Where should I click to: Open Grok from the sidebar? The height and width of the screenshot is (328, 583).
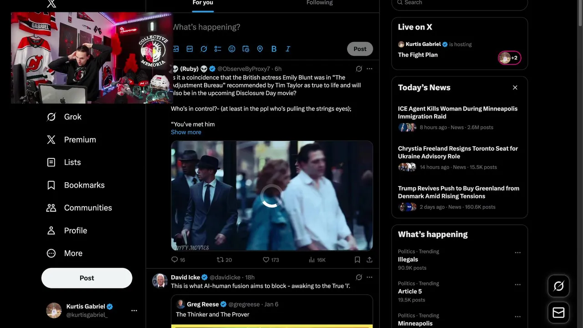(x=64, y=117)
